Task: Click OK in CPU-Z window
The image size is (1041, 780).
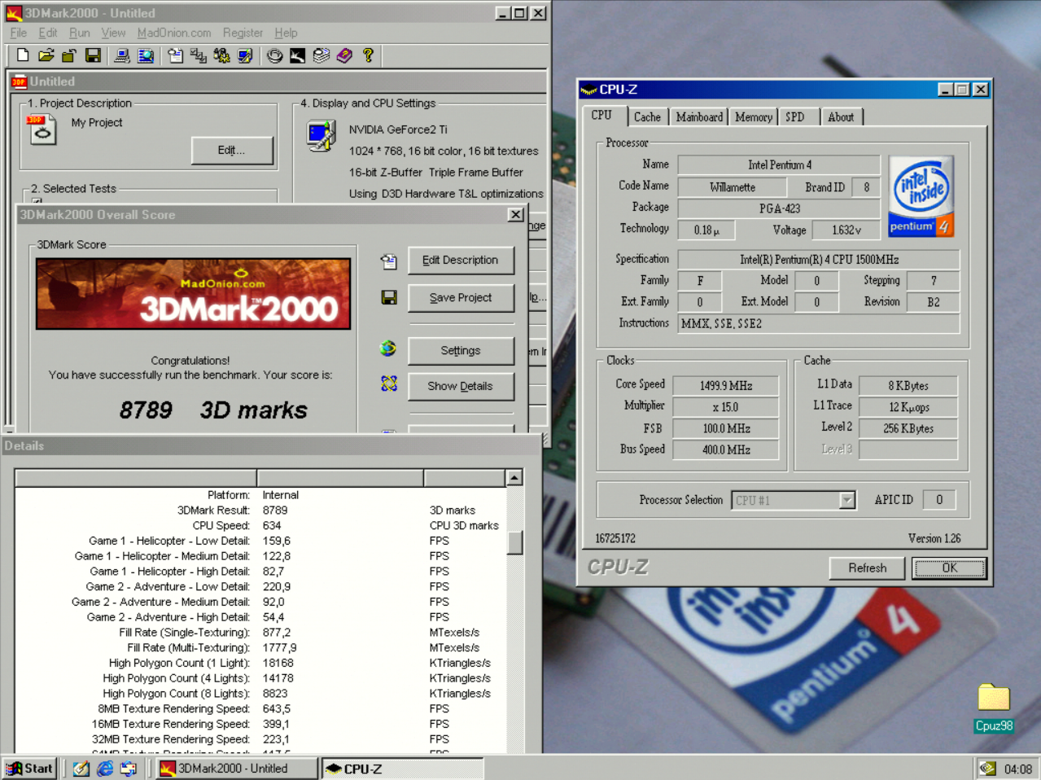Action: (x=949, y=568)
